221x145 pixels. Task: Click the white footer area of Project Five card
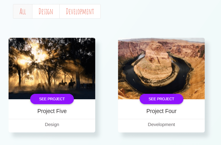(52, 126)
